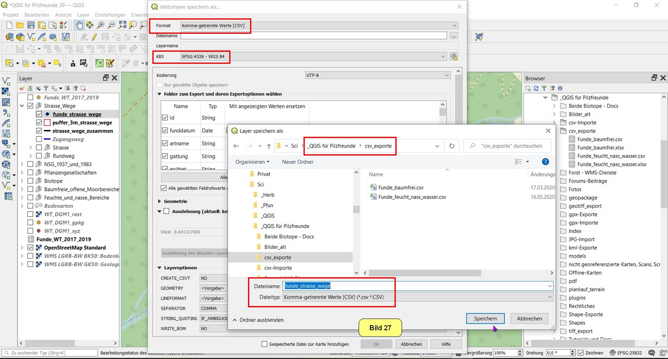Click the Zoom In magnifier tool
This screenshot has height=359, width=668.
coord(101,25)
